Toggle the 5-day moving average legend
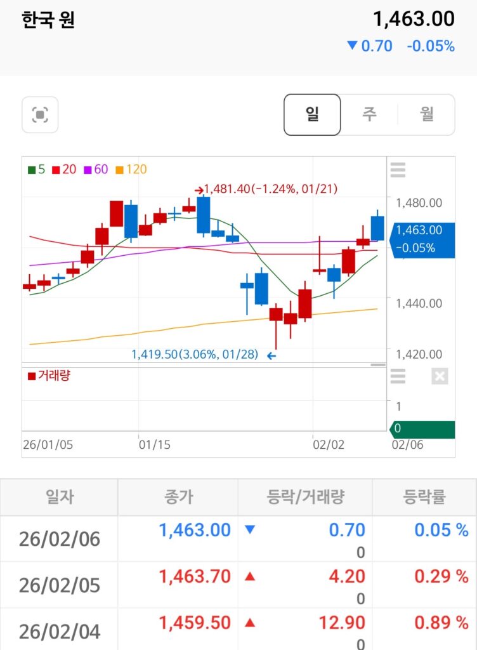 coord(36,169)
